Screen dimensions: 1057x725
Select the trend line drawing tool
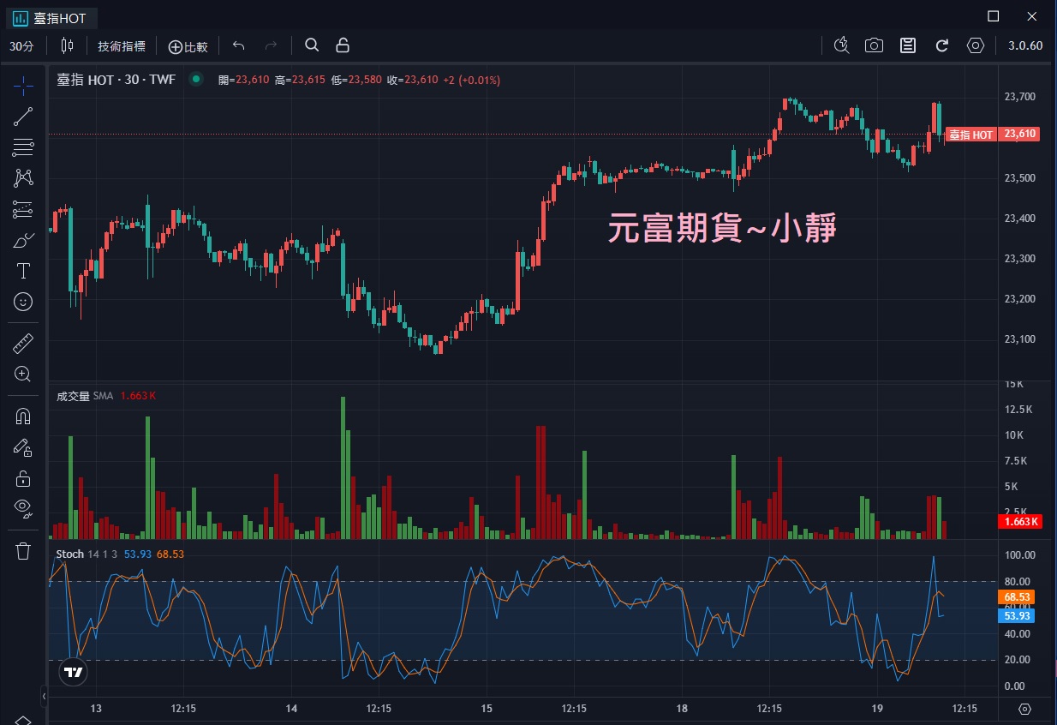click(x=23, y=116)
